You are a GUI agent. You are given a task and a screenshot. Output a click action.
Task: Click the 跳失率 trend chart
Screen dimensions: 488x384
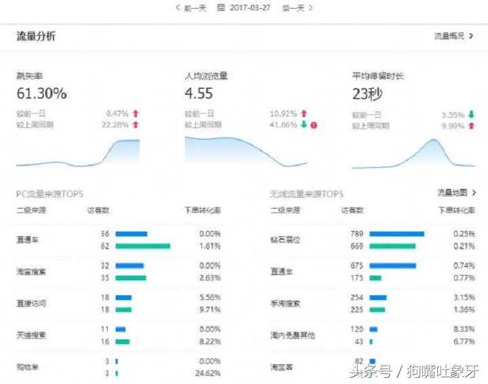[78, 152]
